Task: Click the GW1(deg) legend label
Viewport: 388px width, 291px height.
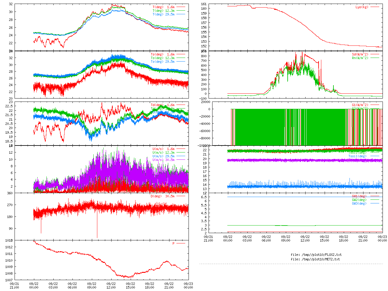Action: [x=359, y=196]
